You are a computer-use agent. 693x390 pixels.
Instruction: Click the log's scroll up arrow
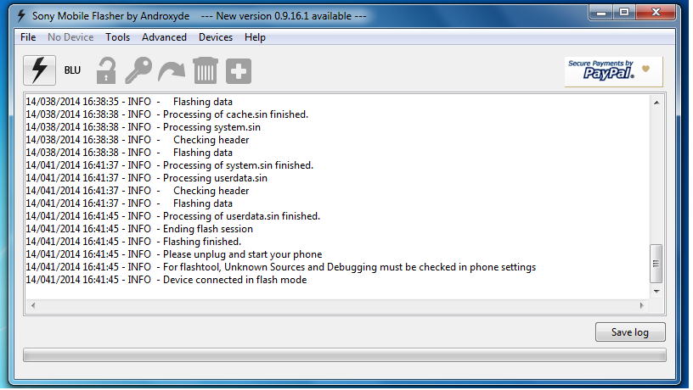[656, 102]
